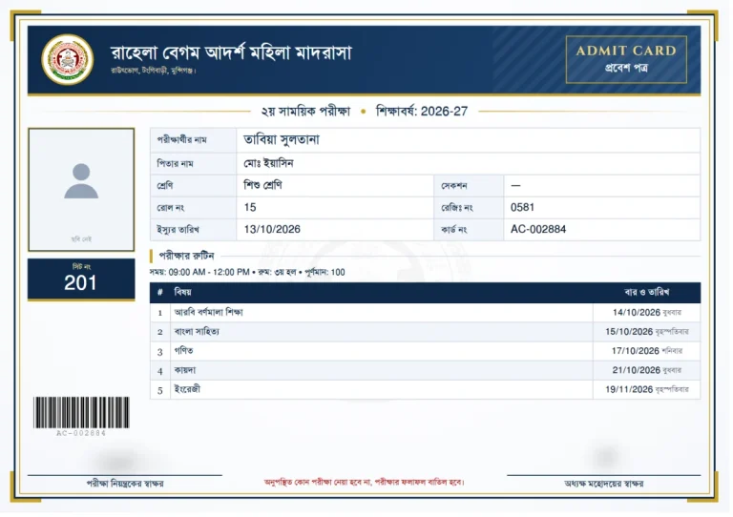Image resolution: width=733 pixels, height=517 pixels.
Task: Click the date 21/10/2026
Action: (637, 370)
